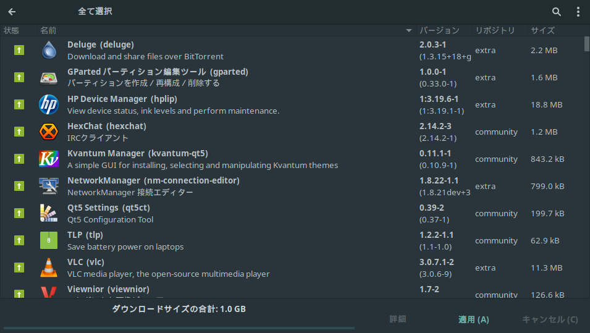
Task: Open the search magnifier icon
Action: click(557, 12)
